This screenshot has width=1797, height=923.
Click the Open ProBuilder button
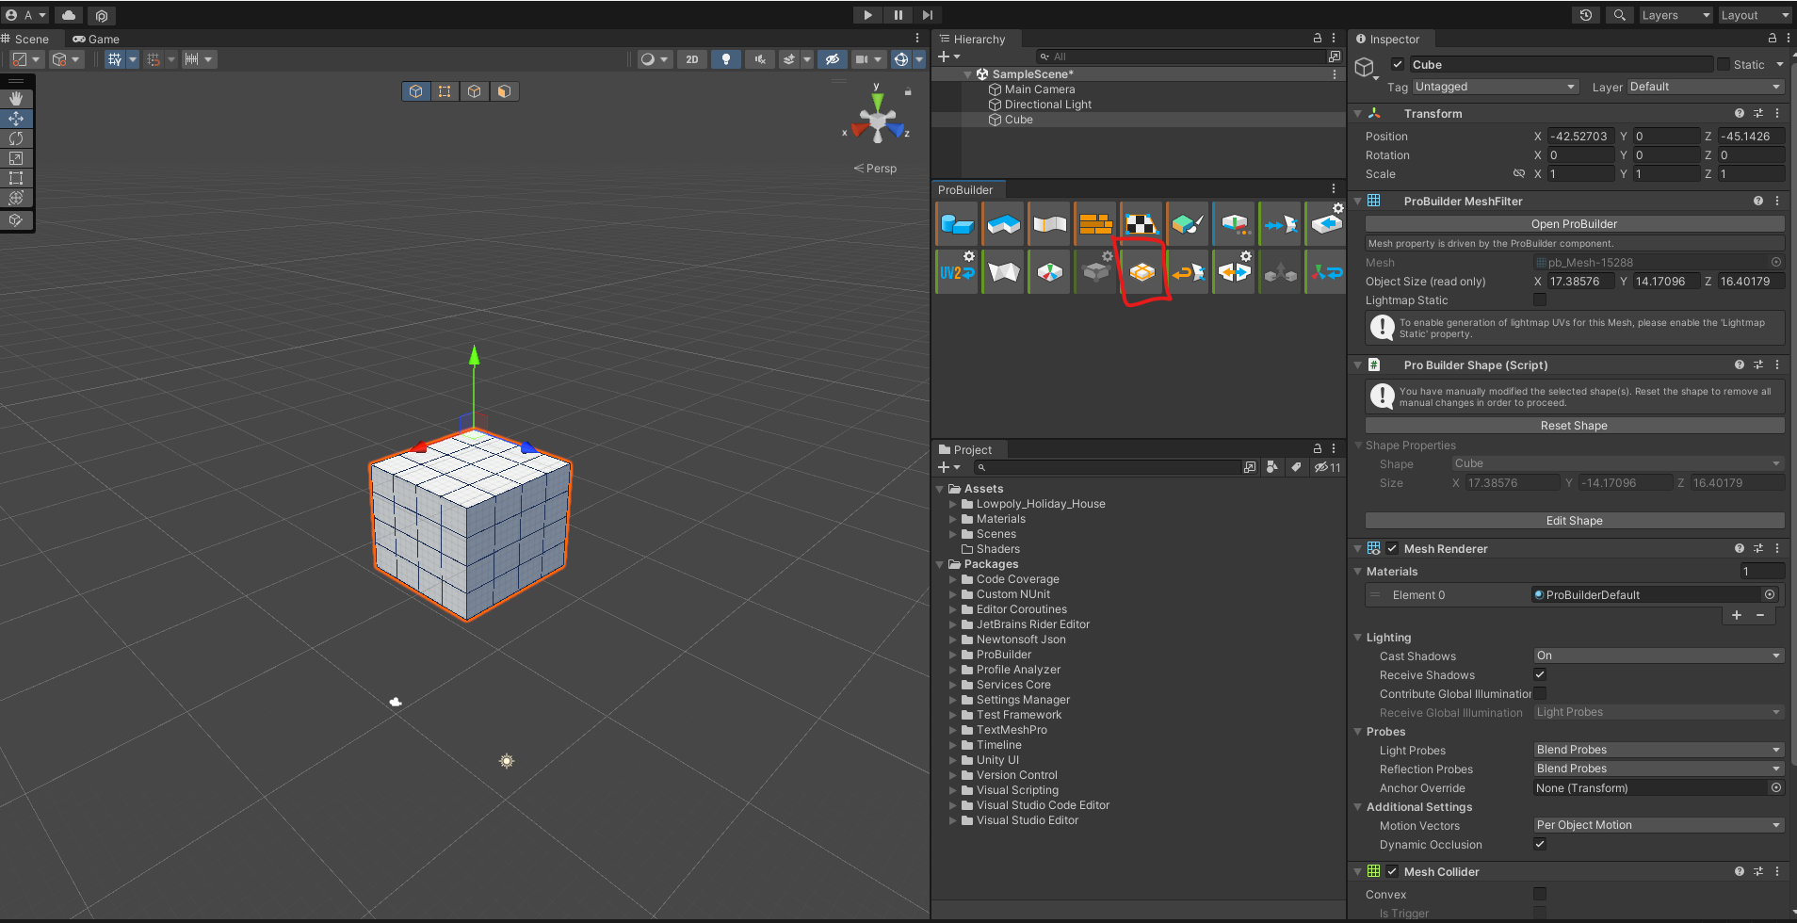pyautogui.click(x=1574, y=224)
